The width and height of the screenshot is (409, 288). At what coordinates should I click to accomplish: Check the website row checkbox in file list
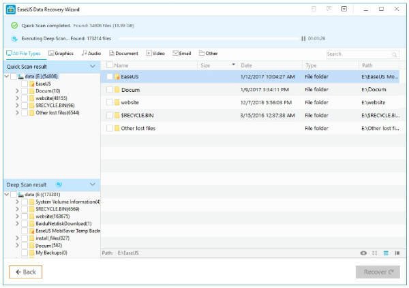pos(110,102)
